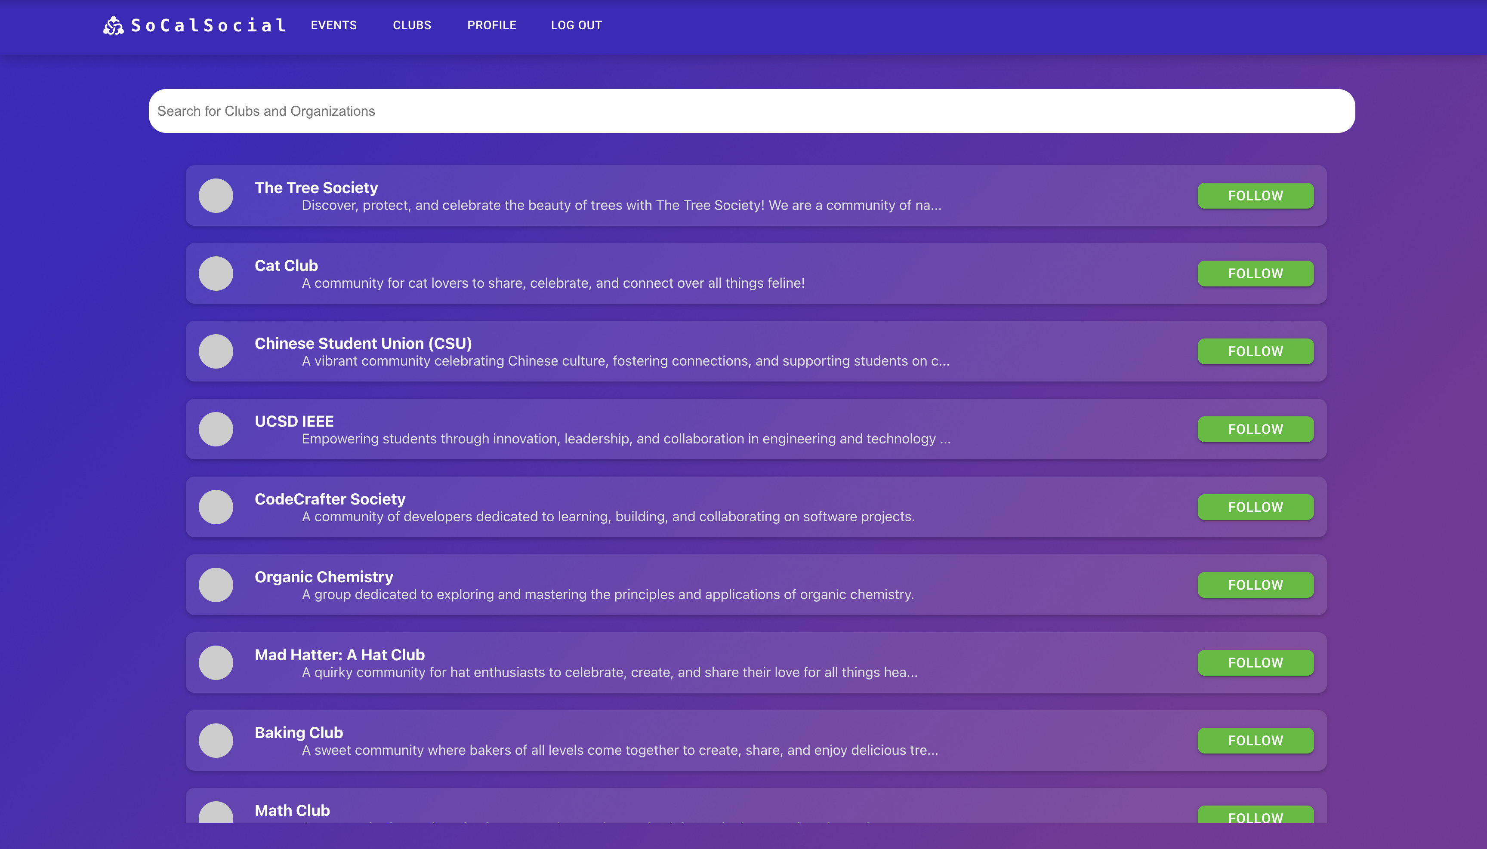Click the Cat Club avatar image
1487x849 pixels.
coord(216,273)
